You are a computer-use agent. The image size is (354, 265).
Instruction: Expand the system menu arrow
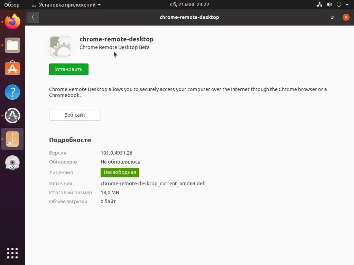(347, 4)
